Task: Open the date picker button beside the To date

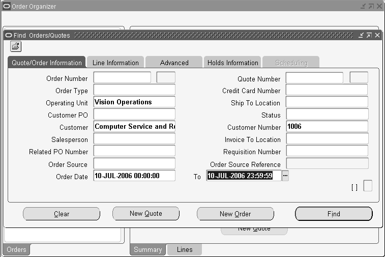Action: click(285, 176)
